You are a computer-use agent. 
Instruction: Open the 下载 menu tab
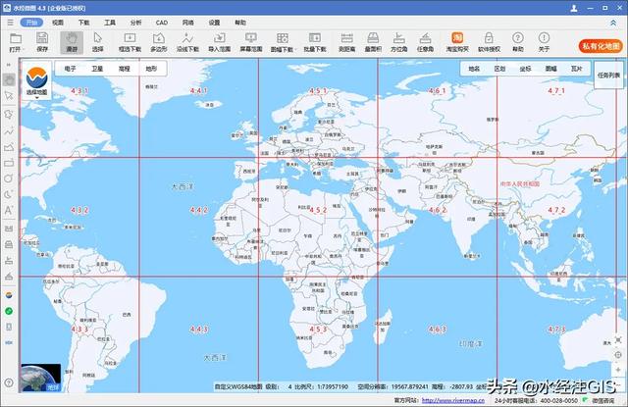point(83,21)
